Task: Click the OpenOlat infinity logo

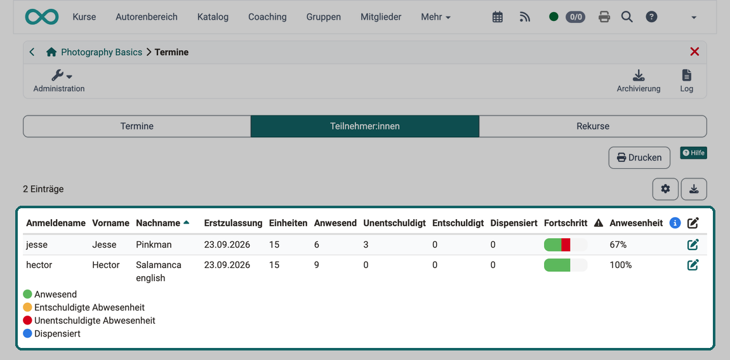Action: pos(42,17)
